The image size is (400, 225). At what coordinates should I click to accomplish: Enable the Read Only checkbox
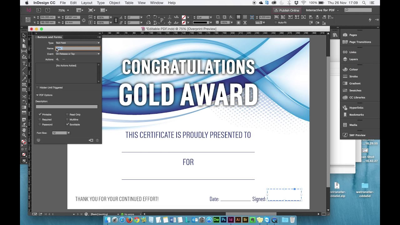[67, 114]
